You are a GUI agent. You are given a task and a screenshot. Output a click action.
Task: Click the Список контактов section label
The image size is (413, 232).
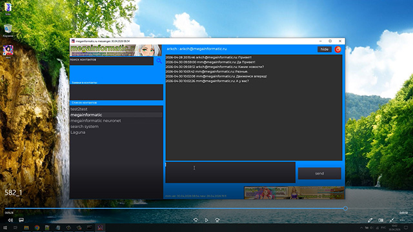coord(84,102)
